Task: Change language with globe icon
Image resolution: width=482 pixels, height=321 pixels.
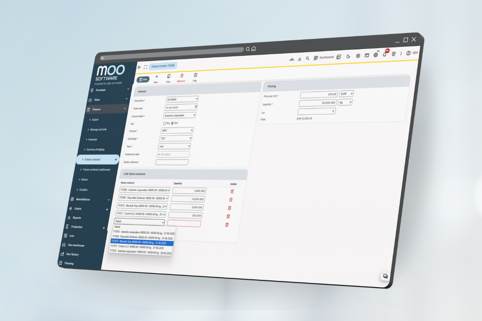Action: (x=376, y=55)
